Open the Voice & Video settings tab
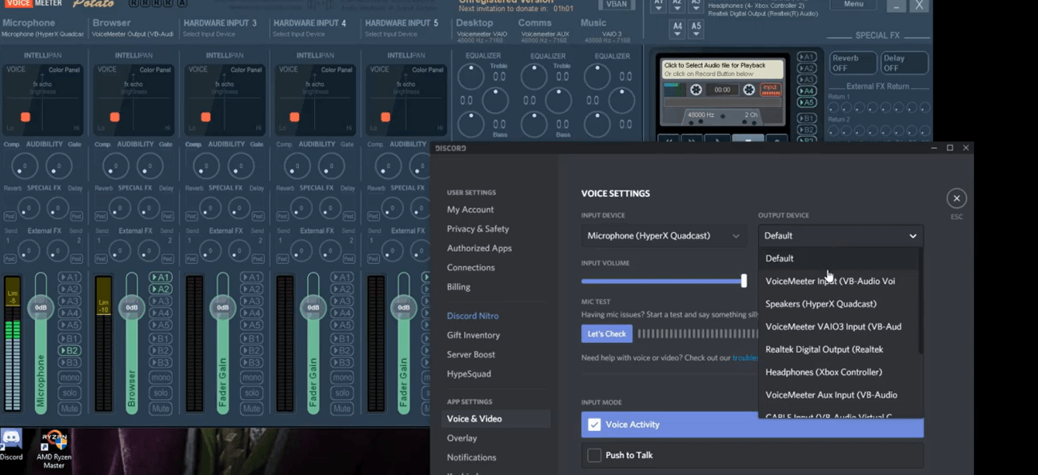 click(x=496, y=419)
